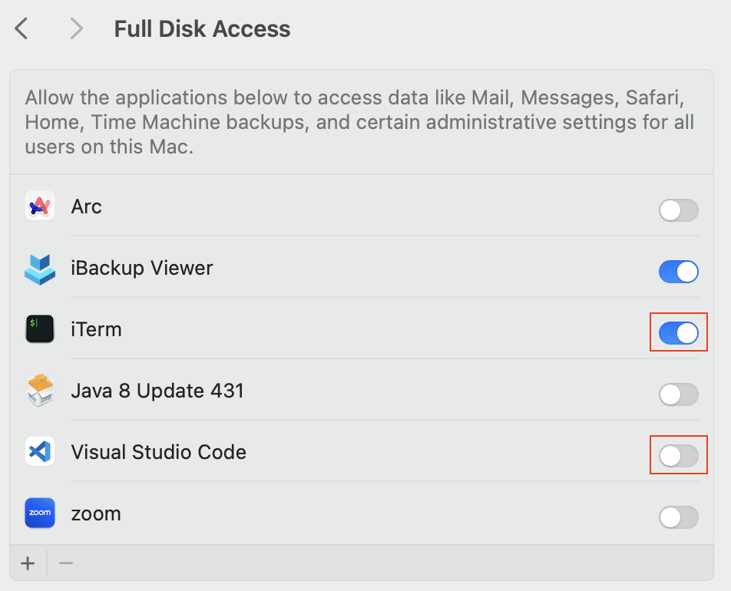
Task: Enable Full Disk Access for Arc
Action: [x=678, y=210]
